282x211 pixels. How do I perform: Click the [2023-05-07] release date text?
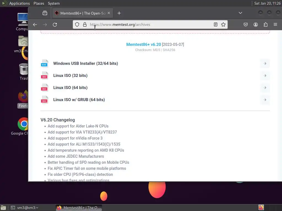pos(173,45)
